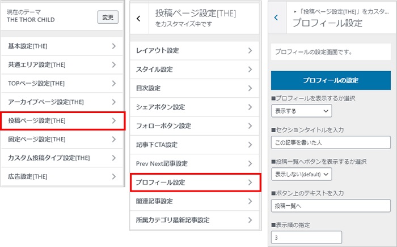
Task: Click the 変更 theme change button
Action: pyautogui.click(x=108, y=17)
